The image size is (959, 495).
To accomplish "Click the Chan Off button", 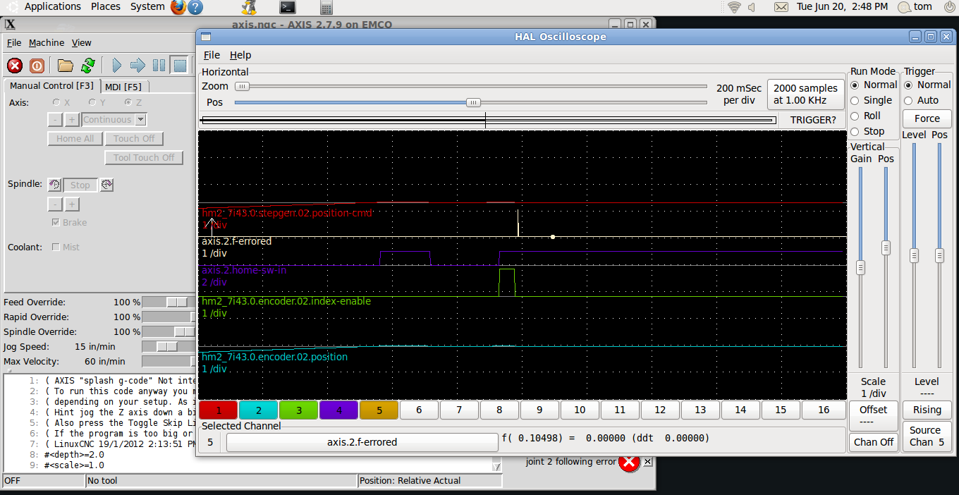I will point(874,442).
